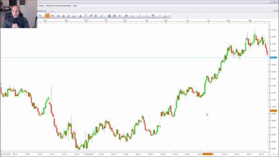Click the indicator icon left of the hourglass

[74, 16]
